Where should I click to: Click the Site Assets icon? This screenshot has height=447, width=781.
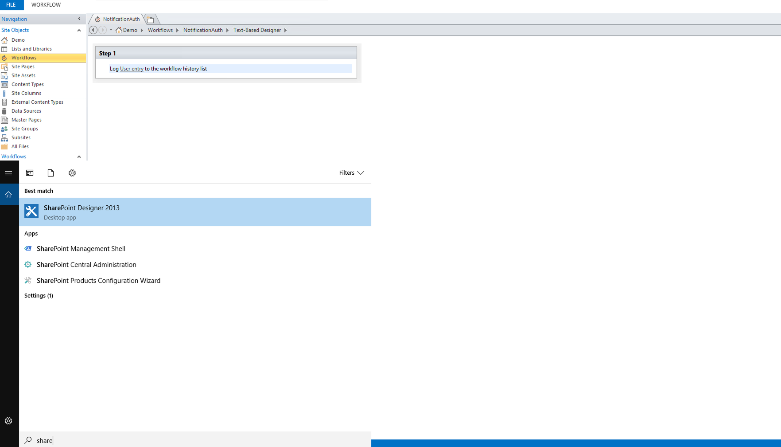click(x=4, y=75)
